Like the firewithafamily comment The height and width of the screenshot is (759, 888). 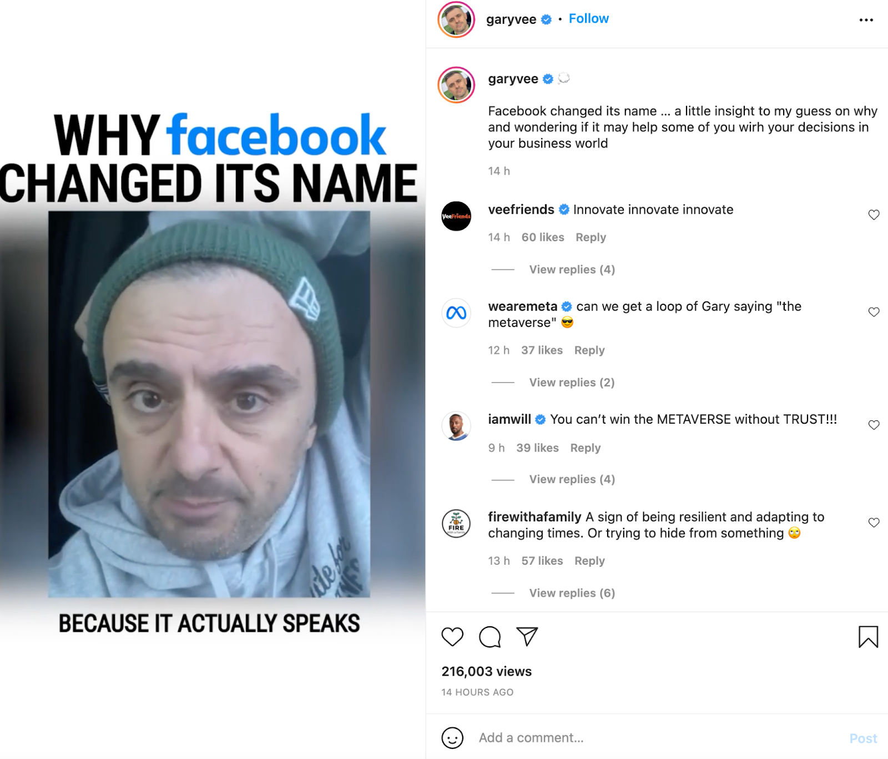[874, 522]
